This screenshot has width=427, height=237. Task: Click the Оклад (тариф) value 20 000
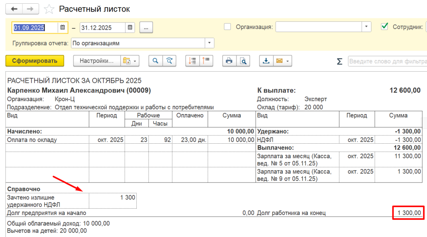tap(314, 107)
